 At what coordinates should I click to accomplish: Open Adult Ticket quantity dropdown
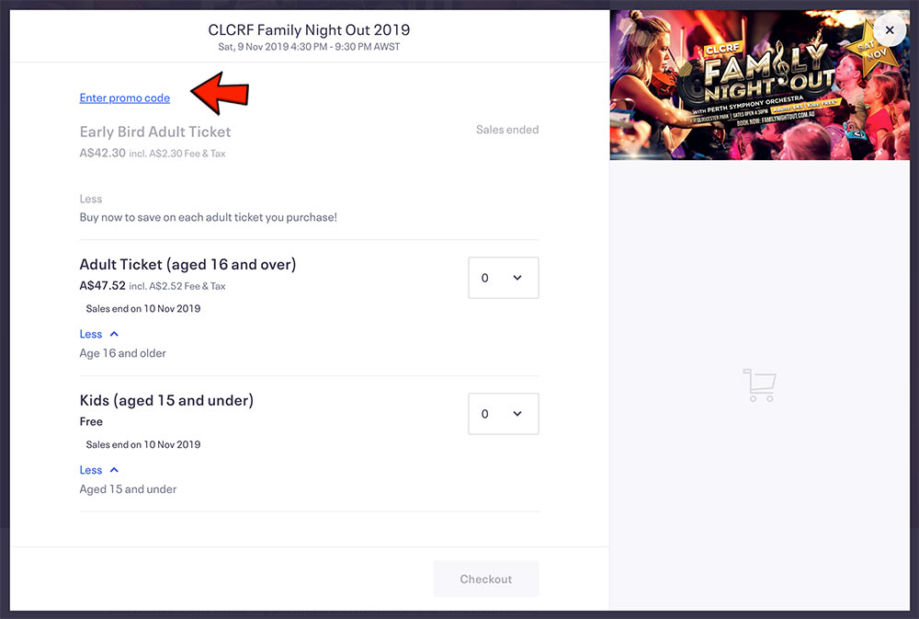[503, 278]
